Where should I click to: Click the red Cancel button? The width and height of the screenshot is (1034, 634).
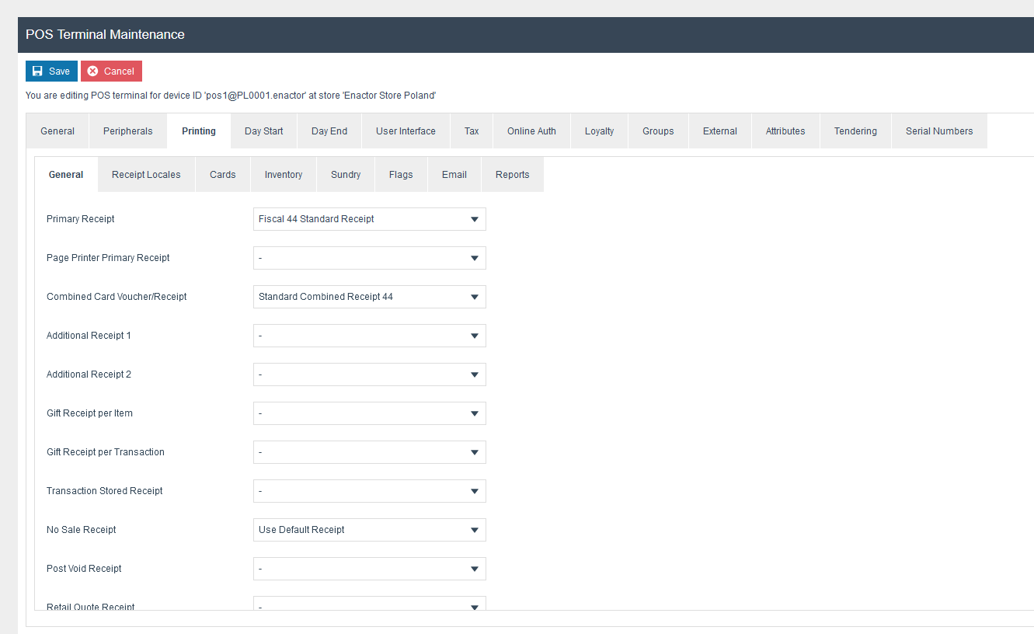111,71
